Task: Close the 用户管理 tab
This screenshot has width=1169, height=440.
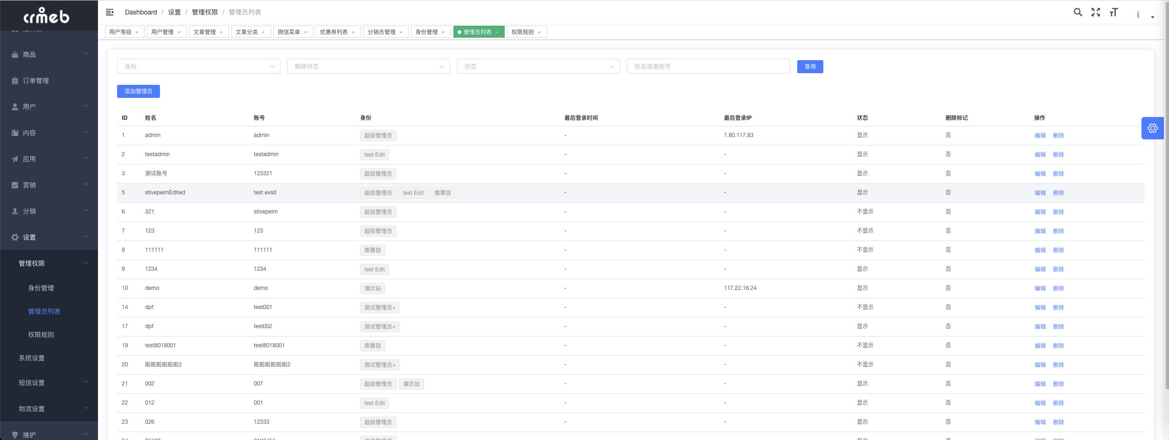Action: 179,32
